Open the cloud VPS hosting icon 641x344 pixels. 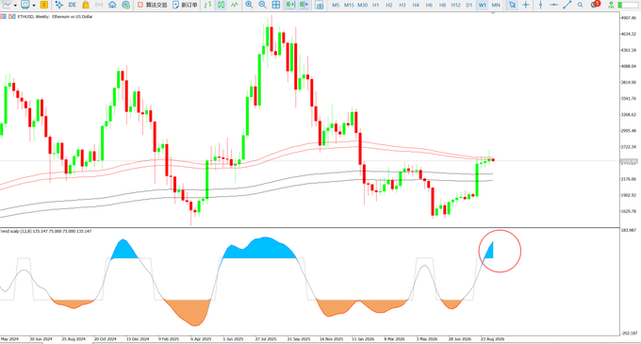tap(112, 5)
